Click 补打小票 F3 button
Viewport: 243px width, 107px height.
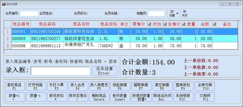coord(57,86)
